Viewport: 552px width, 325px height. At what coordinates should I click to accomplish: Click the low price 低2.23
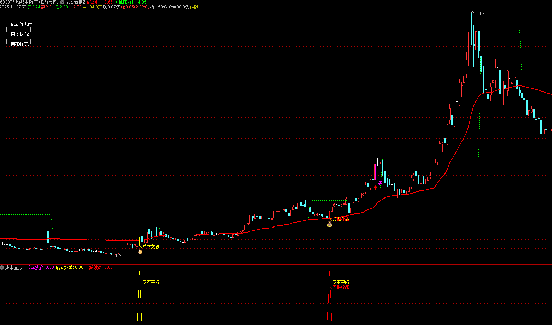click(61, 7)
